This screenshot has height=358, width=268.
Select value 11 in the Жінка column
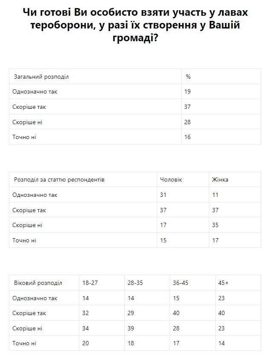(x=215, y=195)
